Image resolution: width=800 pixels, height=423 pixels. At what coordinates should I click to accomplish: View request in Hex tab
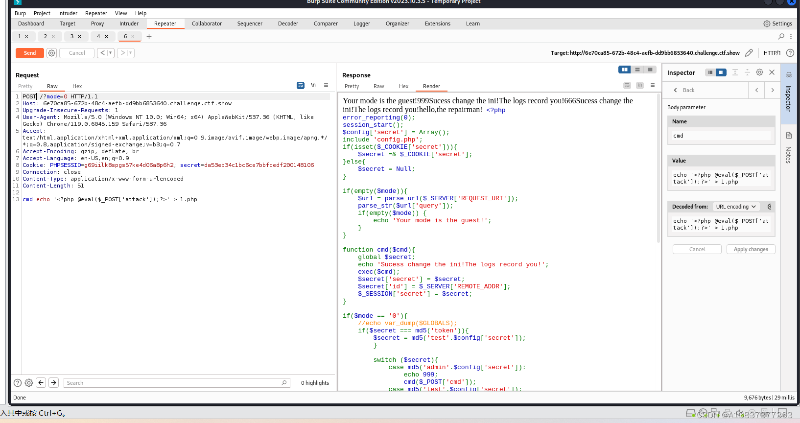[77, 86]
